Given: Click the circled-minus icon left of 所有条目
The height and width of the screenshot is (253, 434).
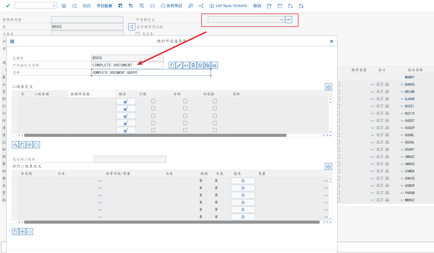Looking at the screenshot, I should pos(163,6).
